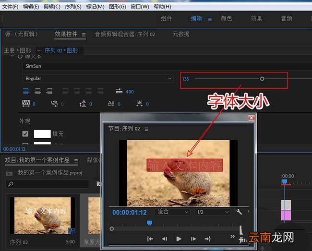Go to In point button

point(150,239)
